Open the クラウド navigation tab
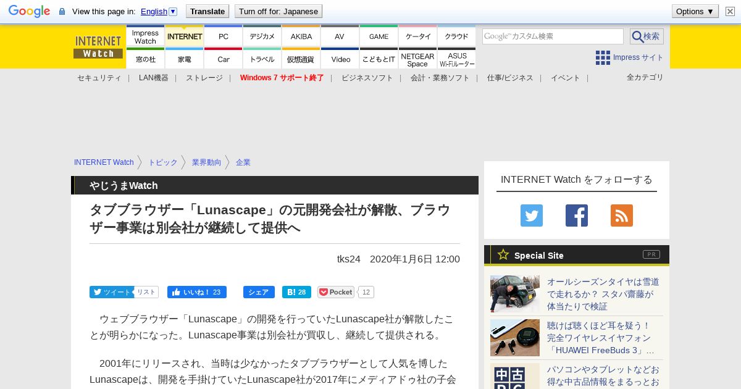The image size is (741, 389). 456,37
